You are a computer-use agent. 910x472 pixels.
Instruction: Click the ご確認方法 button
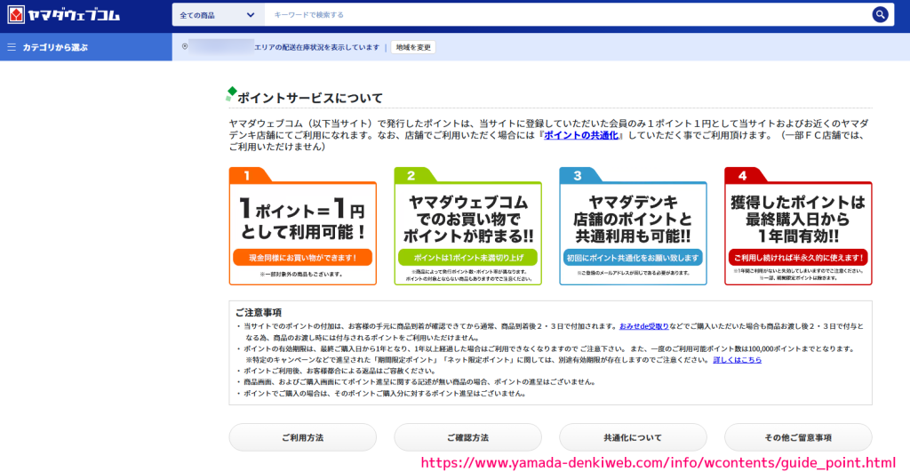tap(467, 437)
